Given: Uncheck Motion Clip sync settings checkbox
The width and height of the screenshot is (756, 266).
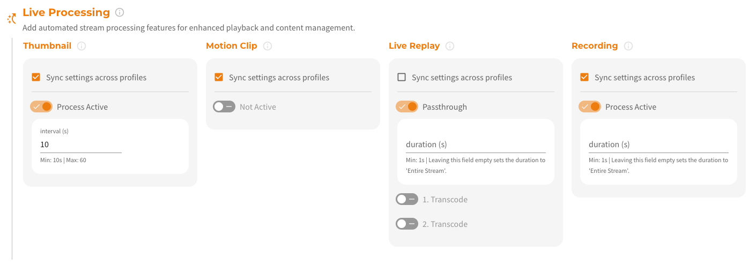Looking at the screenshot, I should (x=219, y=77).
